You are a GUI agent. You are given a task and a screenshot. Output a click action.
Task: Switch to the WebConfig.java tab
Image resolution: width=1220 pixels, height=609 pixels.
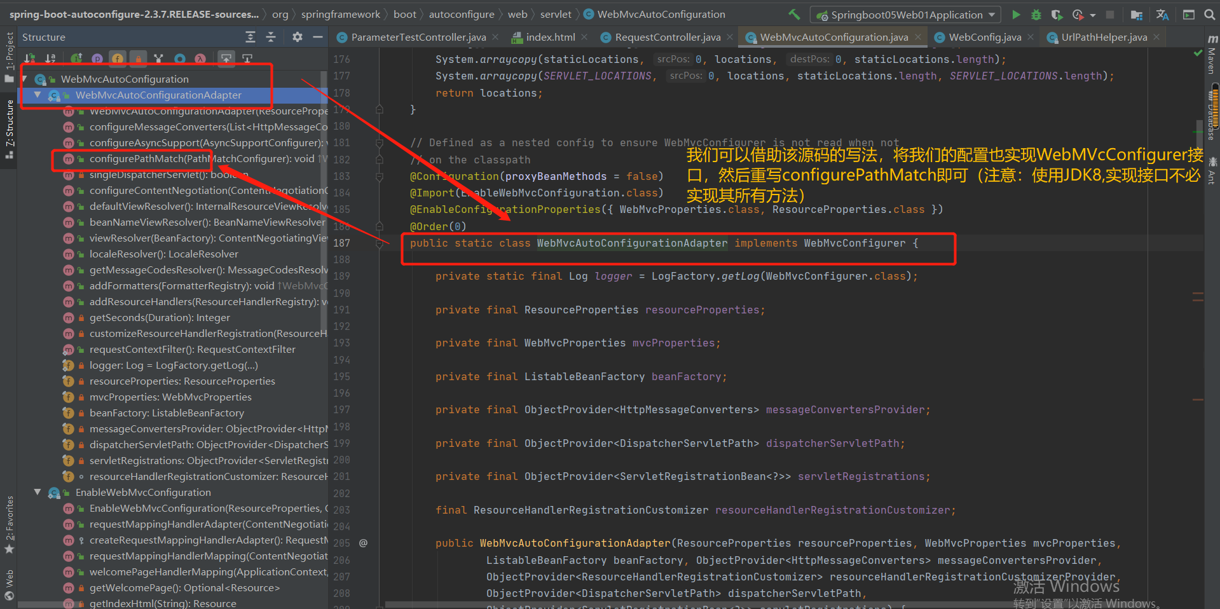pos(984,37)
